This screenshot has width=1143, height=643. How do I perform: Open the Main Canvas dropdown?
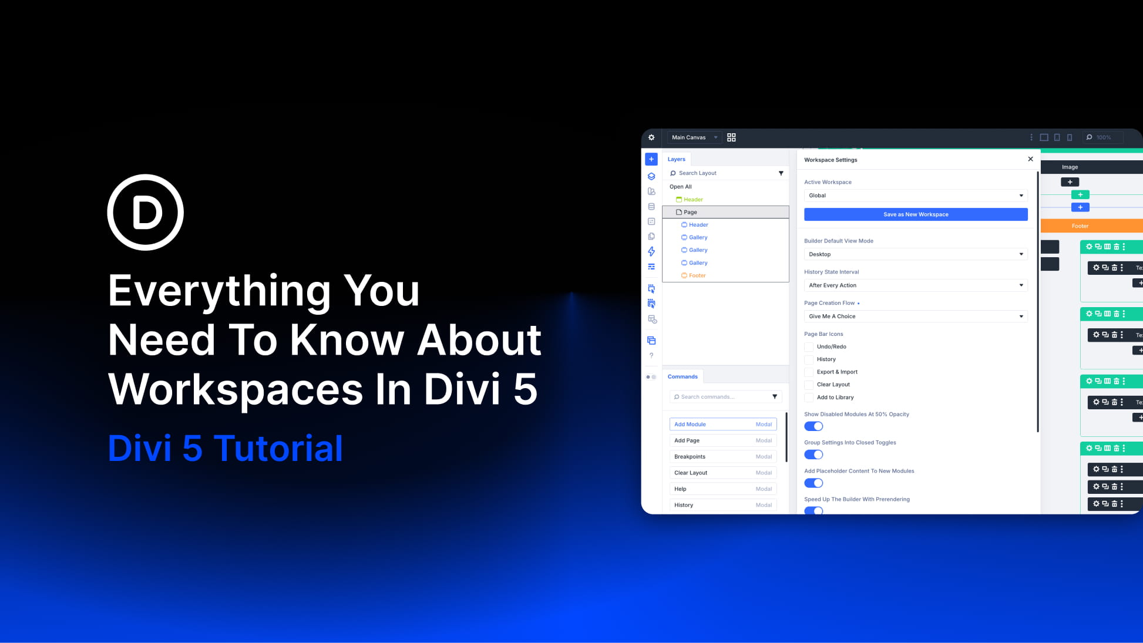pyautogui.click(x=694, y=137)
